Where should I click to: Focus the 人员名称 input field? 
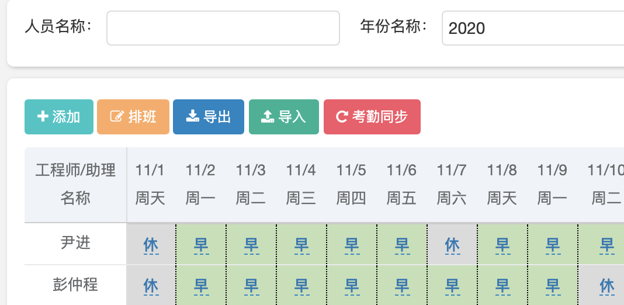coord(223,28)
